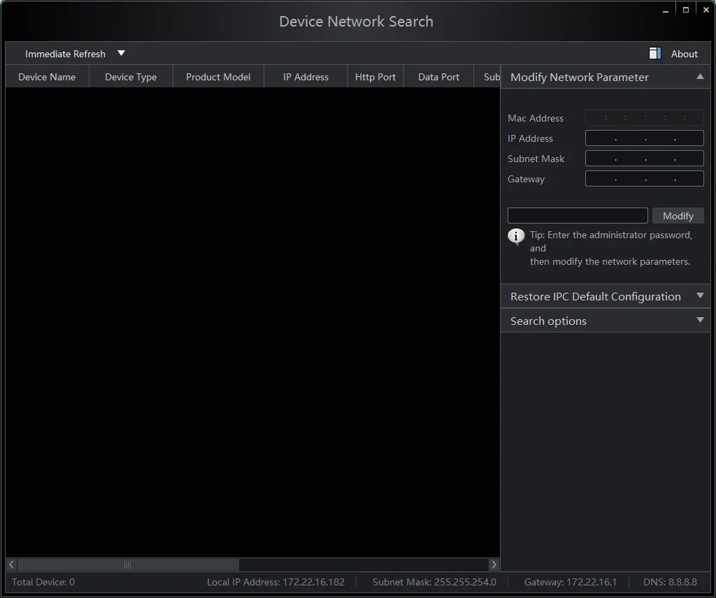Click the horizontal scrollbar right arrow

pyautogui.click(x=494, y=564)
